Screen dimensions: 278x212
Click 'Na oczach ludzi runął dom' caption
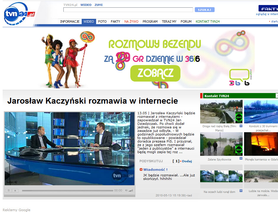tap(220, 192)
